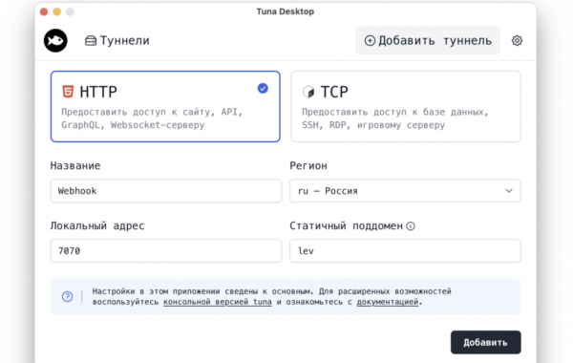The image size is (573, 363).
Task: Click the Локальный адрес label text
Action: [97, 225]
